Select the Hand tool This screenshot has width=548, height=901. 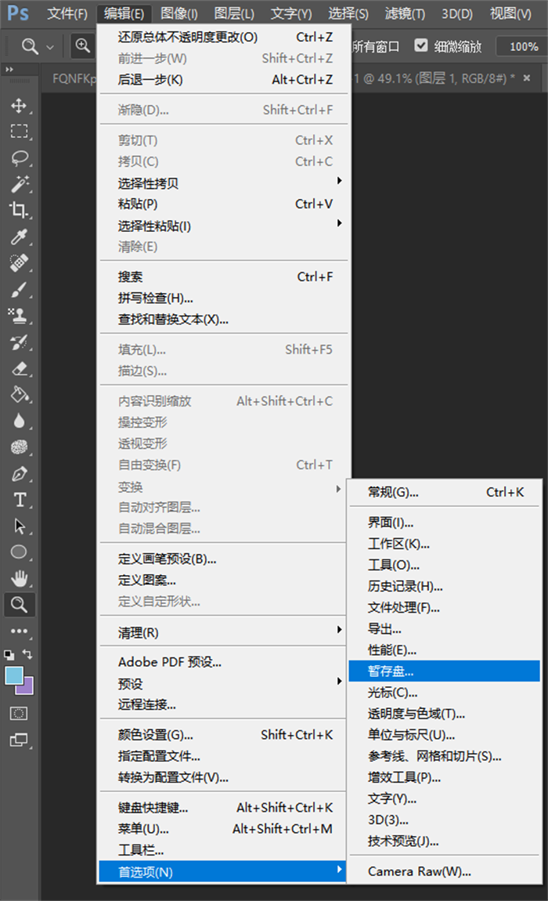click(20, 578)
